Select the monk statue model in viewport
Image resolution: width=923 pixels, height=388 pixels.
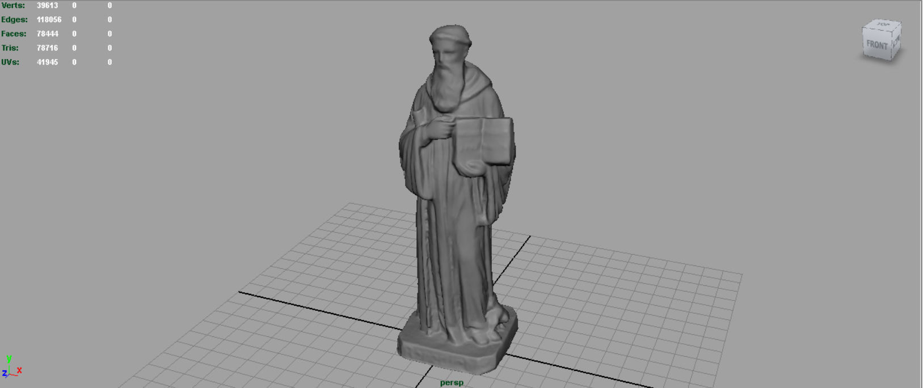click(x=457, y=199)
